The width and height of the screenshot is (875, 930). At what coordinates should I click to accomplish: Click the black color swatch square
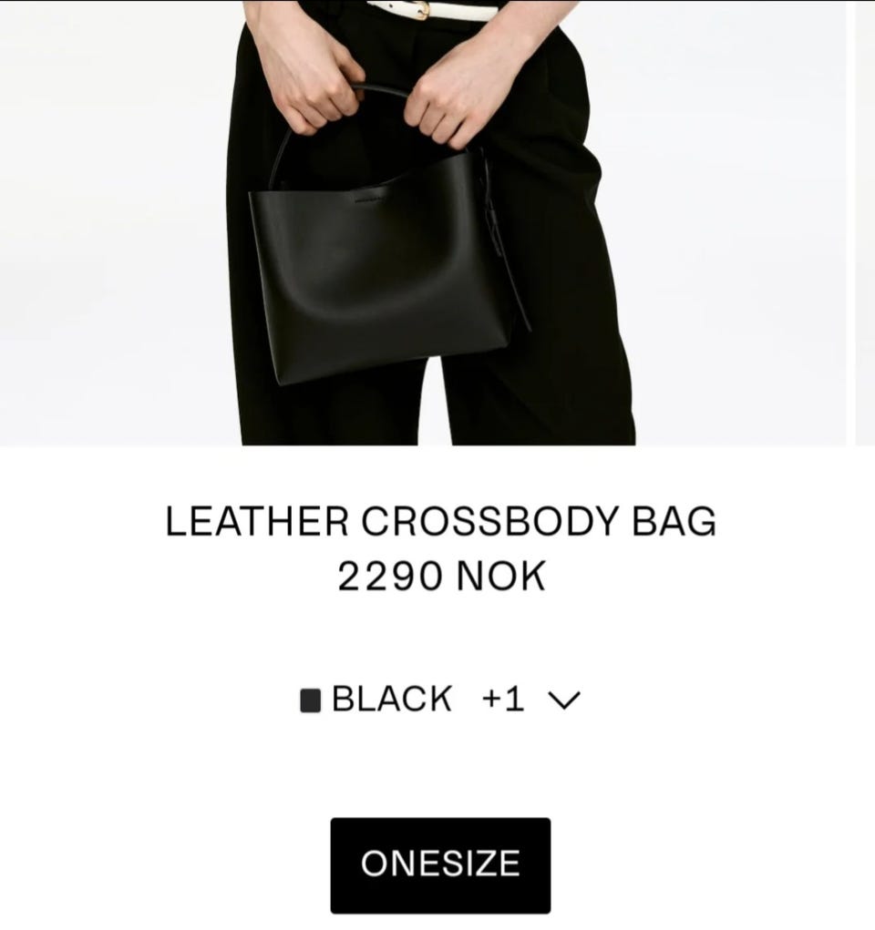(311, 700)
